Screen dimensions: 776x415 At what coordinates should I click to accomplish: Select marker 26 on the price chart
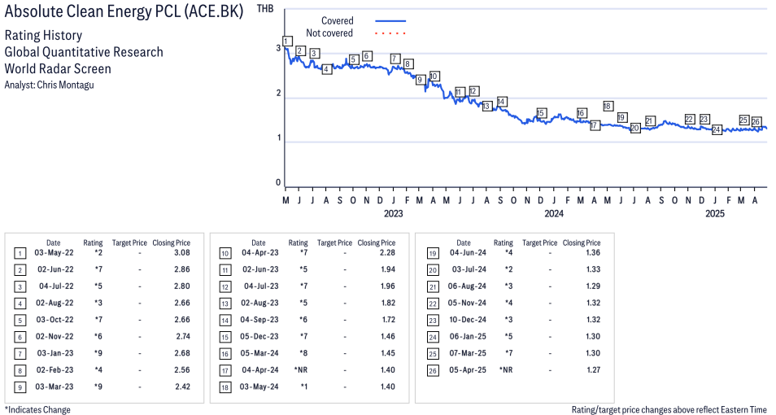(756, 122)
